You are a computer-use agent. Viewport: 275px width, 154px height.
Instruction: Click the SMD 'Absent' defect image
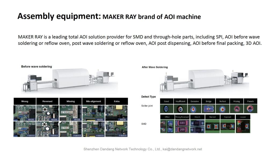pos(197,126)
